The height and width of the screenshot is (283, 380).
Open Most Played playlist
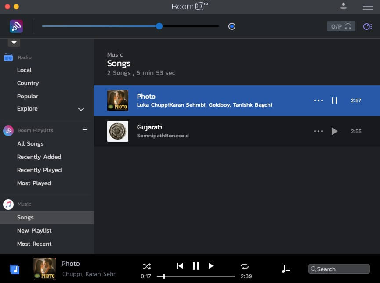tap(34, 183)
